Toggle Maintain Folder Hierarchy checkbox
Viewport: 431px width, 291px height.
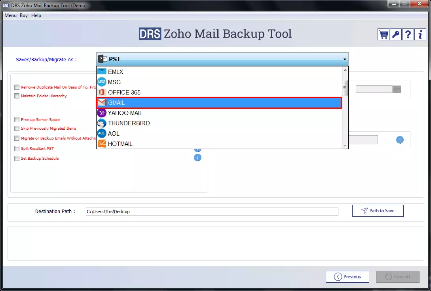click(x=17, y=96)
